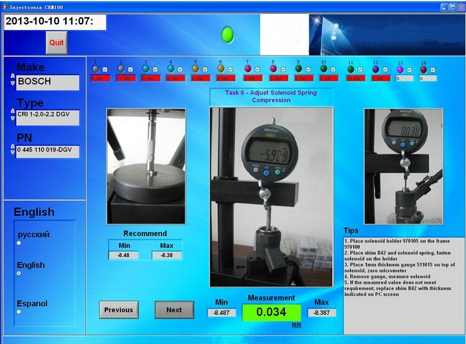Toggle checkbox for step 12
Viewport: 466px width, 344px height.
[386, 69]
